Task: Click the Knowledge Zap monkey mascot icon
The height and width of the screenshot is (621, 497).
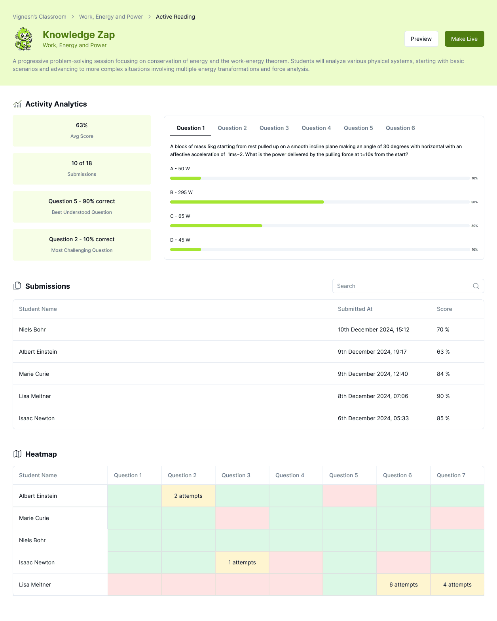Action: [x=24, y=39]
